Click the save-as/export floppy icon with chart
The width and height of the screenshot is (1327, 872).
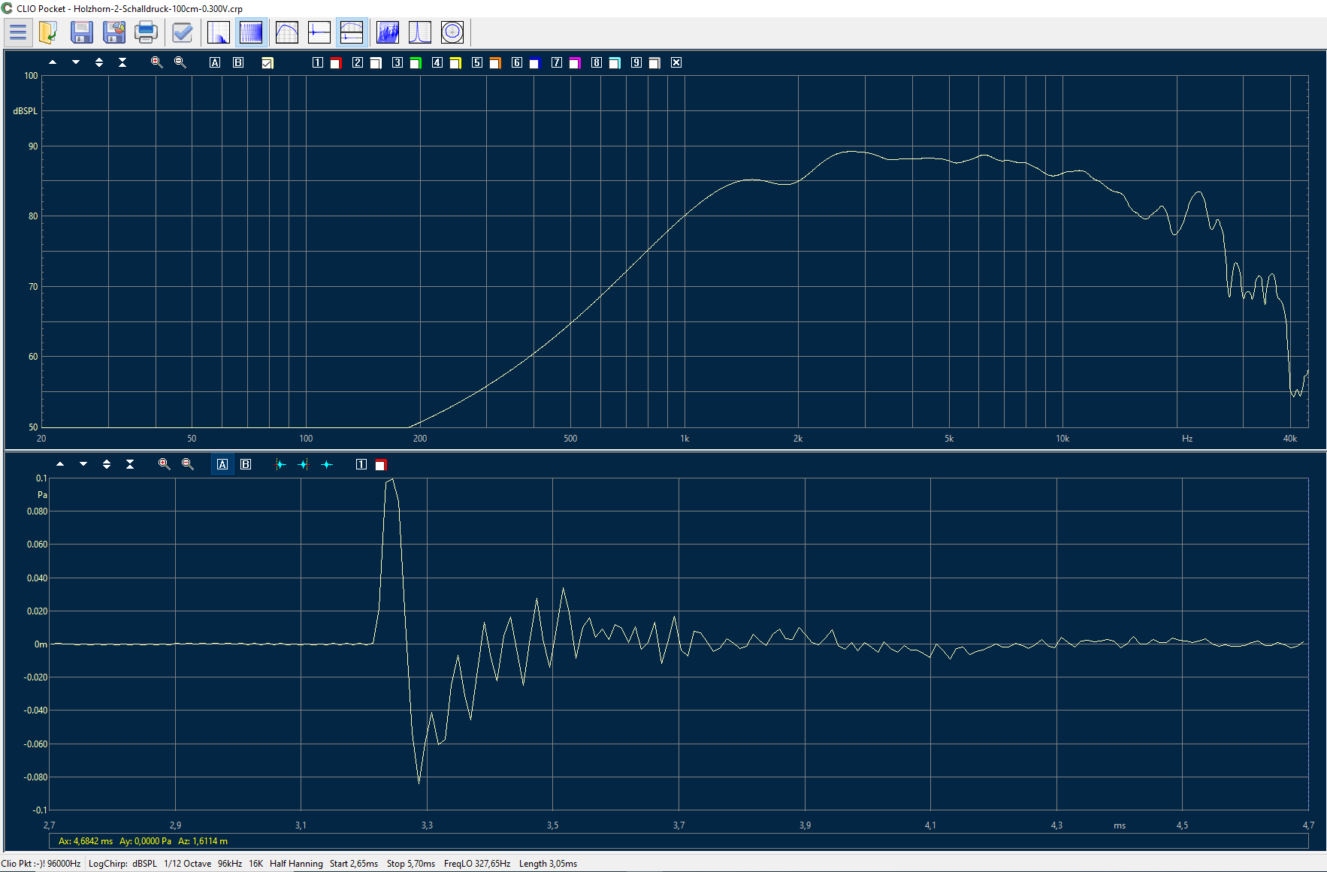click(114, 32)
